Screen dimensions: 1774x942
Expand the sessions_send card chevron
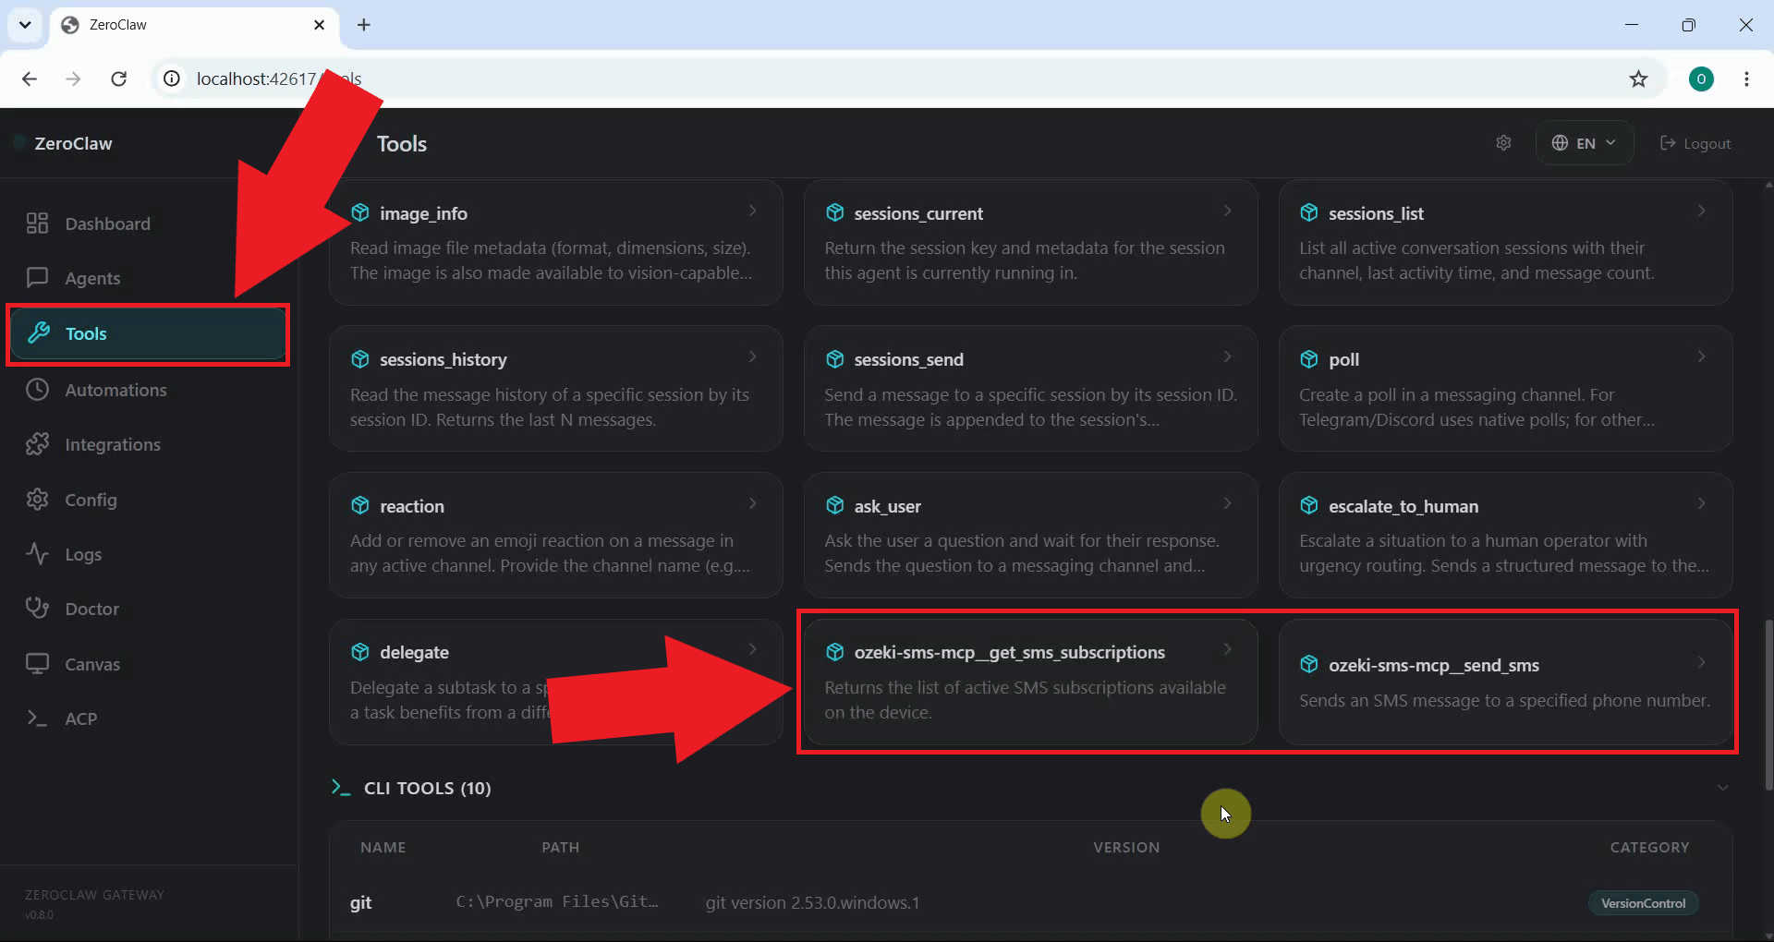[x=1227, y=356]
